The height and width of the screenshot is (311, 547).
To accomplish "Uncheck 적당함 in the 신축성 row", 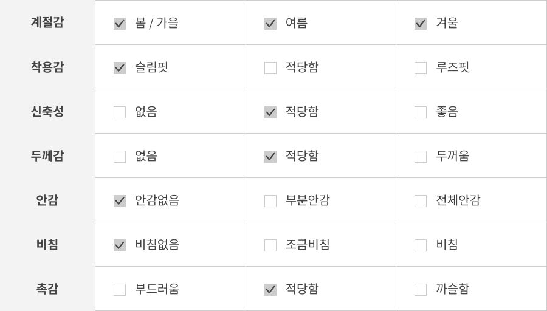I will 270,112.
